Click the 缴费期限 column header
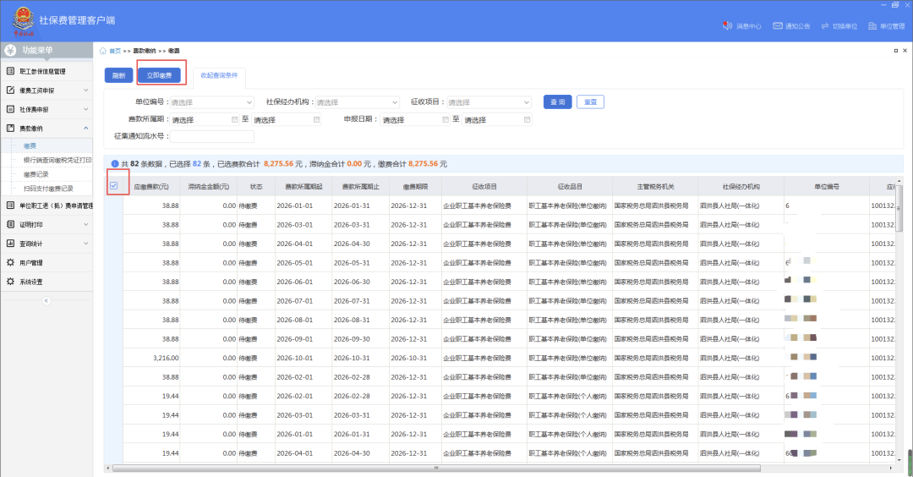The height and width of the screenshot is (477, 913). 415,186
